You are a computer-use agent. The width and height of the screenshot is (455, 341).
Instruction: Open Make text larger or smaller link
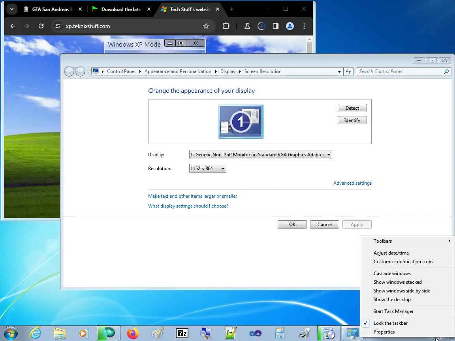[x=192, y=196]
